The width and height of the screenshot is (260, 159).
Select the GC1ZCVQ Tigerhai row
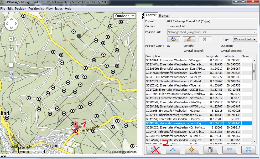coord(199,85)
